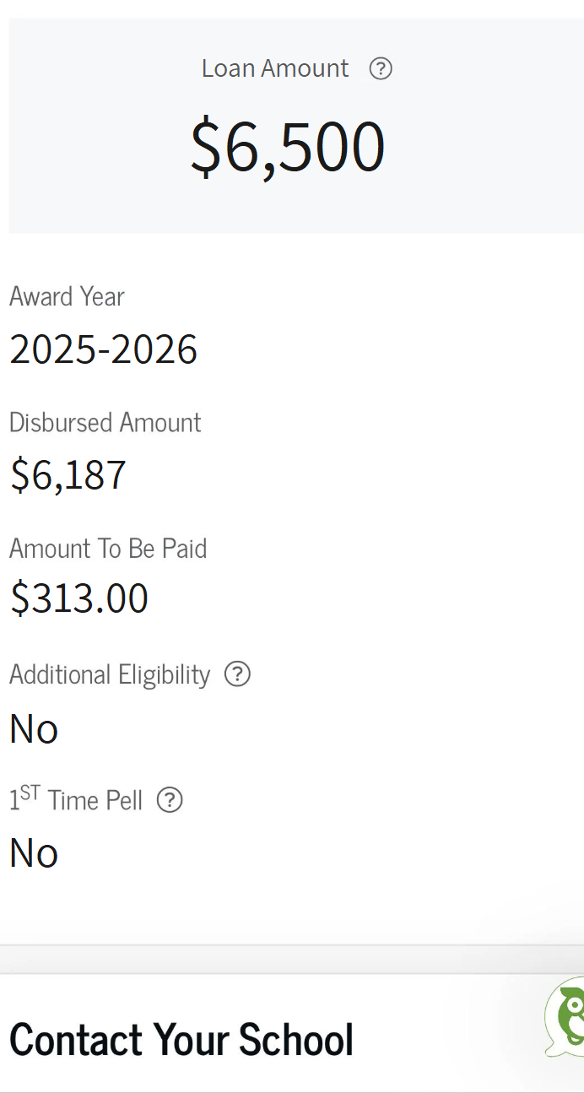This screenshot has width=584, height=1093.
Task: Show help for 1st Time Pell
Action: coord(170,800)
